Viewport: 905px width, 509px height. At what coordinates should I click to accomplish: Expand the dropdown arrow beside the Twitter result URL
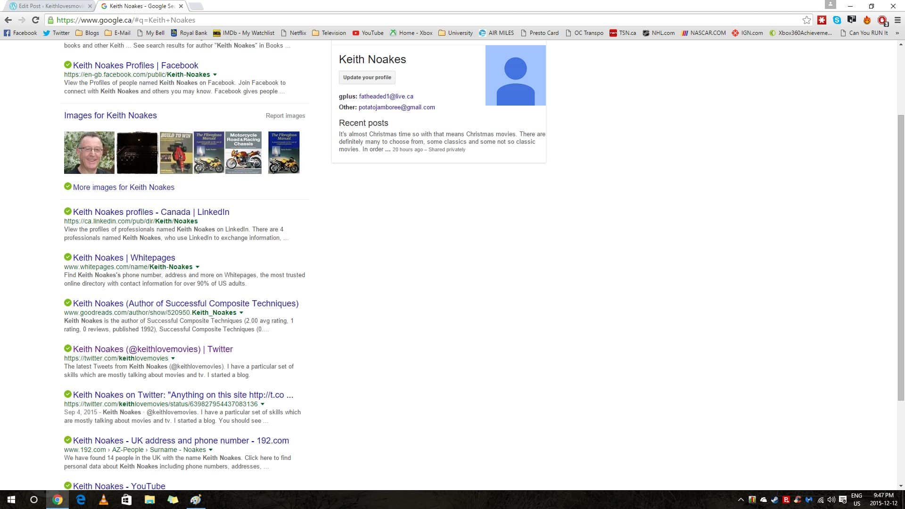point(173,358)
